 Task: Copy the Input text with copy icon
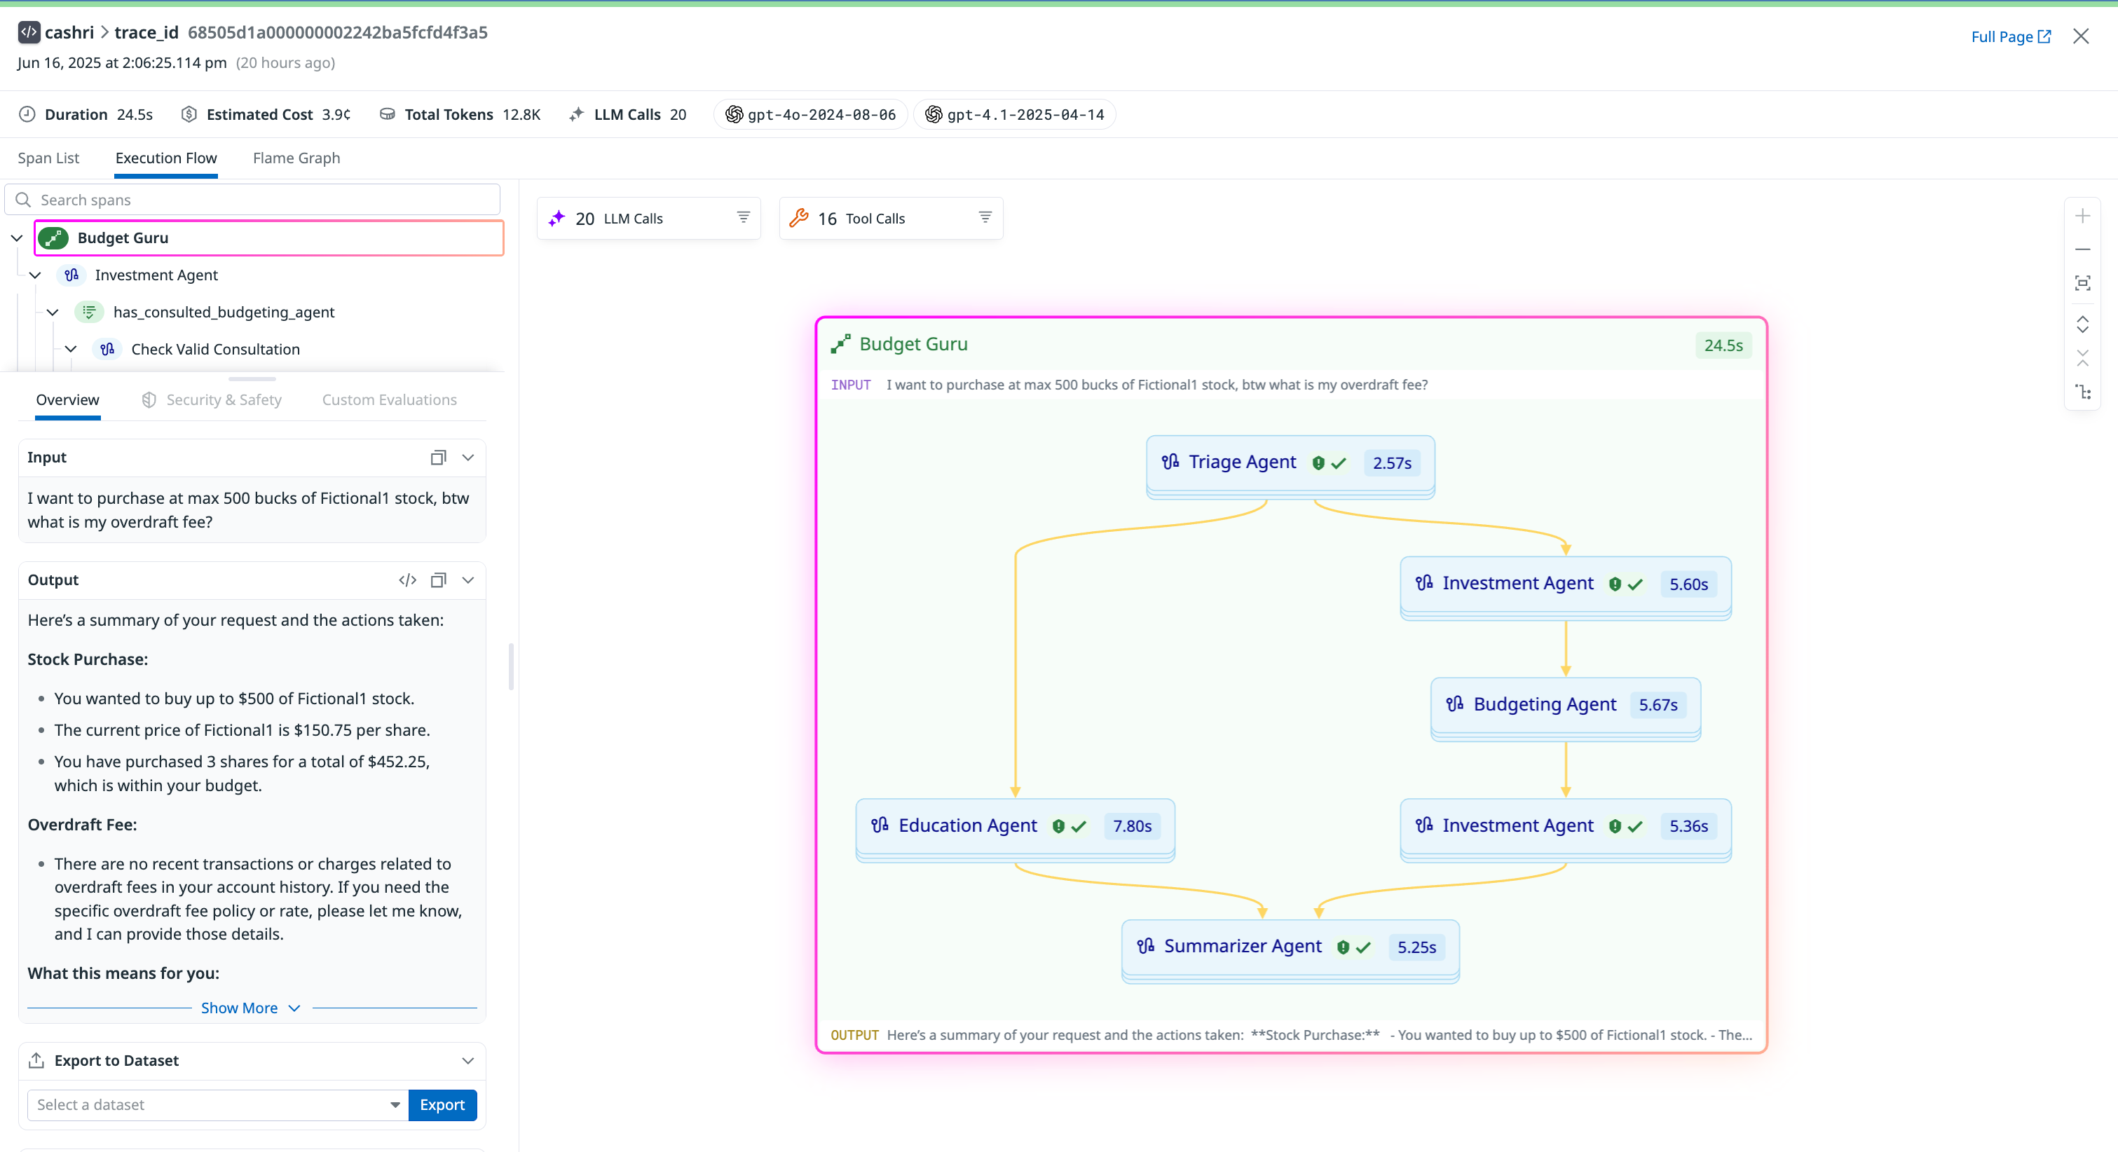pyautogui.click(x=438, y=458)
